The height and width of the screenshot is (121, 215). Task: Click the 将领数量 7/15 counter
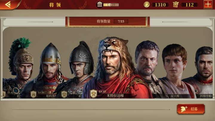[110, 21]
